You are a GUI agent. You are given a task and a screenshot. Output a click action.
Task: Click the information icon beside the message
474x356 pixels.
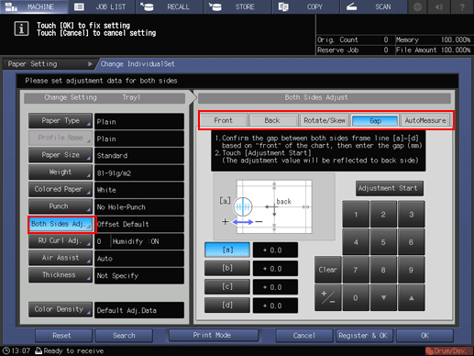[21, 28]
